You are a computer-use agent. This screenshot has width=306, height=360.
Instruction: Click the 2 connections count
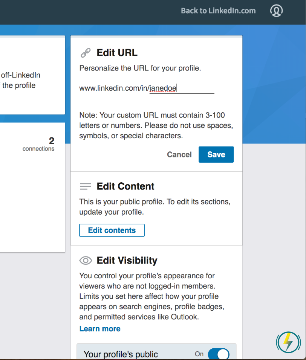(38, 144)
